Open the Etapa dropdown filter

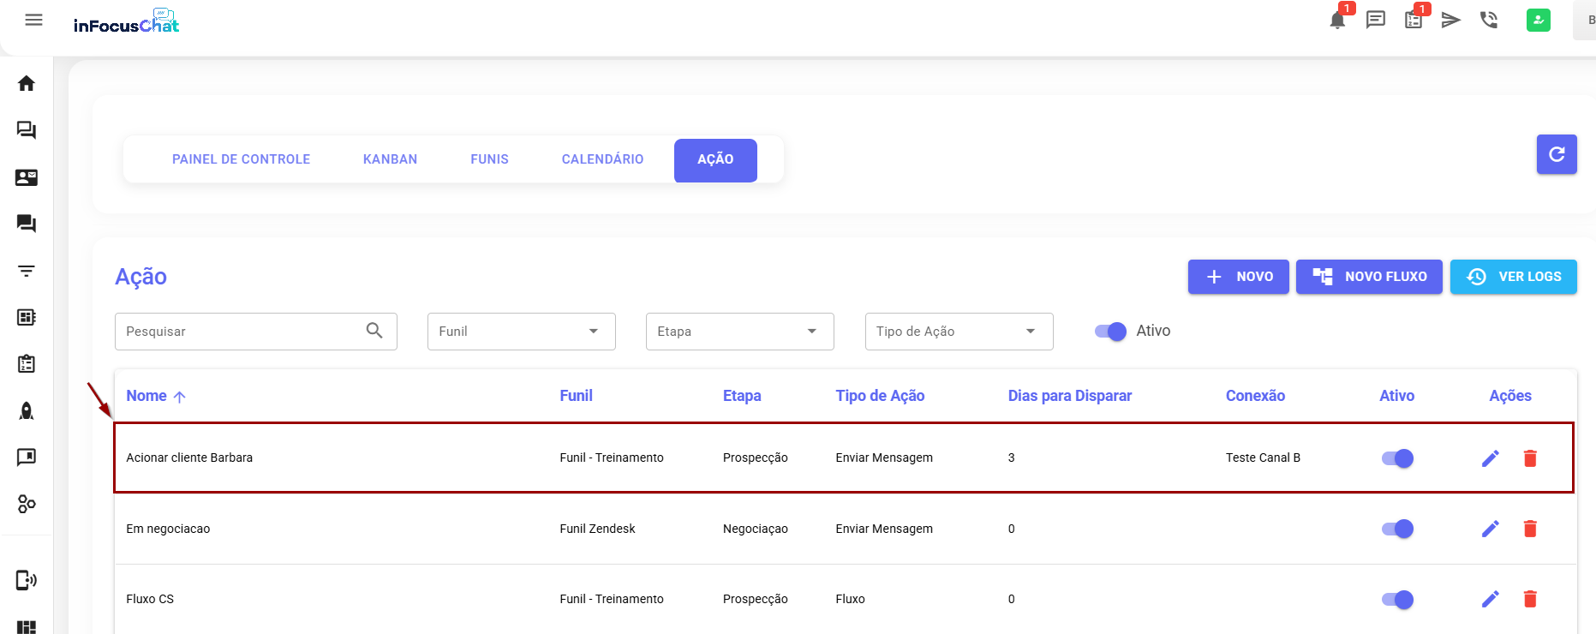click(739, 332)
